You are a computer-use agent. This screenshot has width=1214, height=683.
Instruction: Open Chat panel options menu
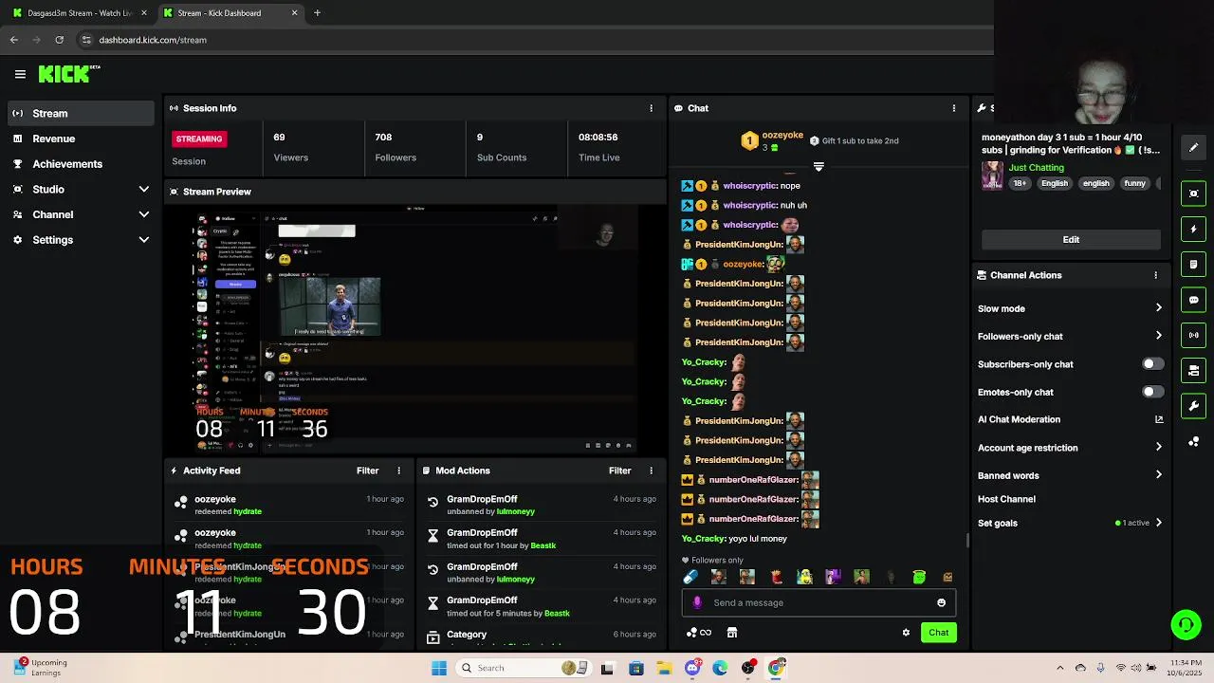pyautogui.click(x=954, y=108)
